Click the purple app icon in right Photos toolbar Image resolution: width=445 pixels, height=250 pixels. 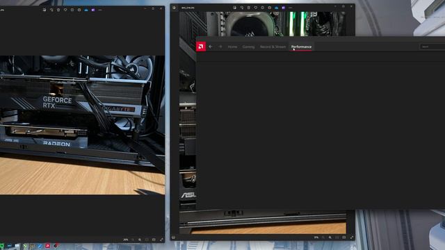(283, 8)
